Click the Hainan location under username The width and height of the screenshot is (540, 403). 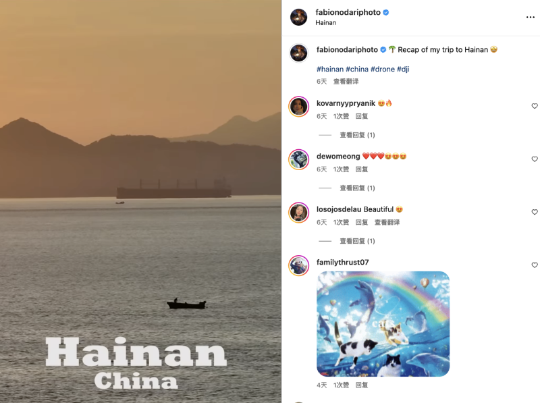coord(326,23)
